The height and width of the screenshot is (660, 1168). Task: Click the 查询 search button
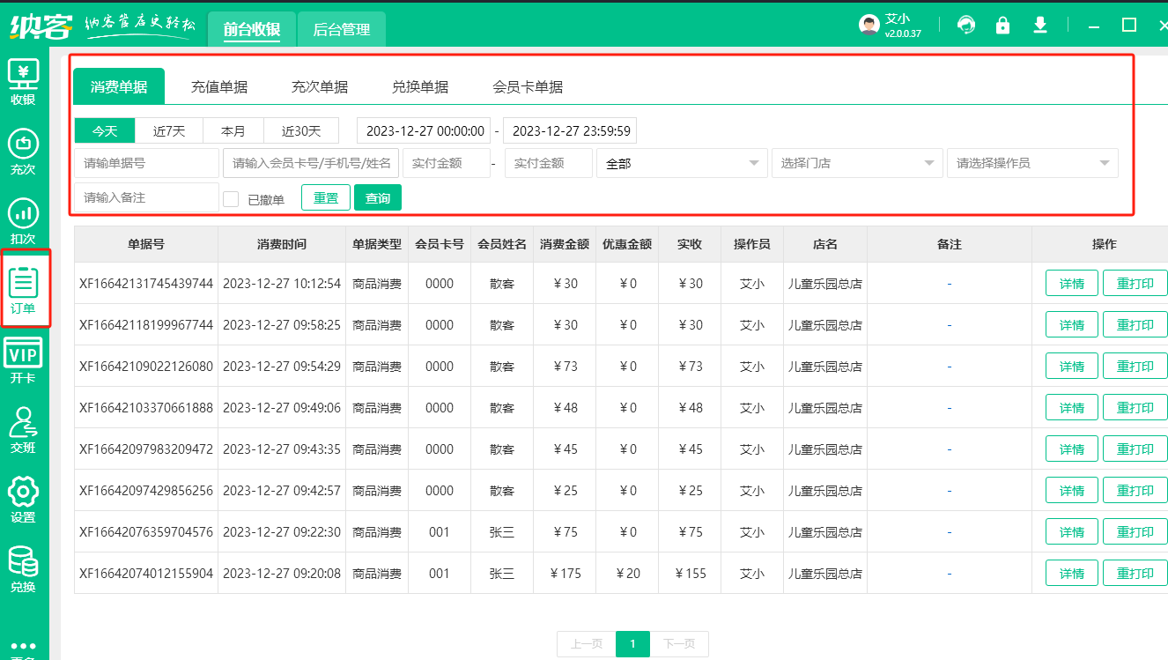[x=378, y=198]
